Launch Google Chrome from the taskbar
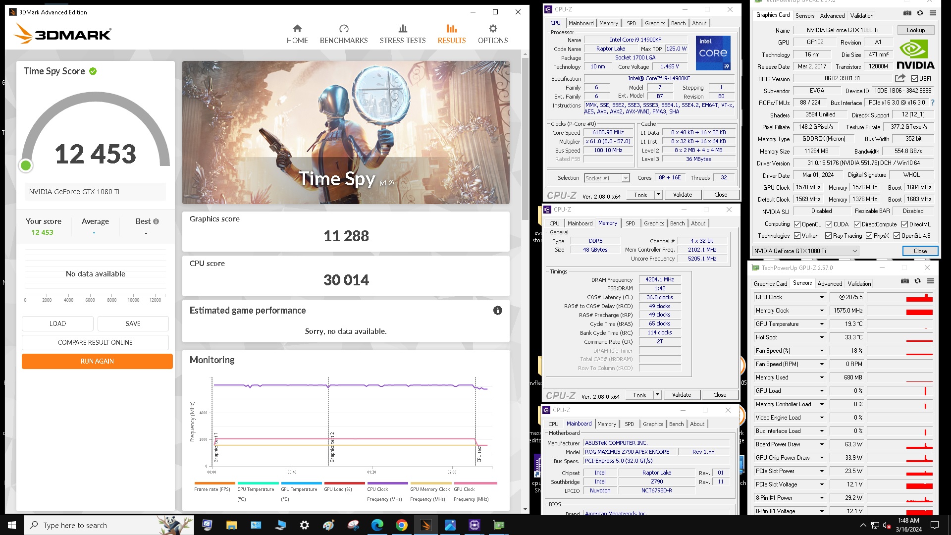This screenshot has width=951, height=535. click(401, 525)
